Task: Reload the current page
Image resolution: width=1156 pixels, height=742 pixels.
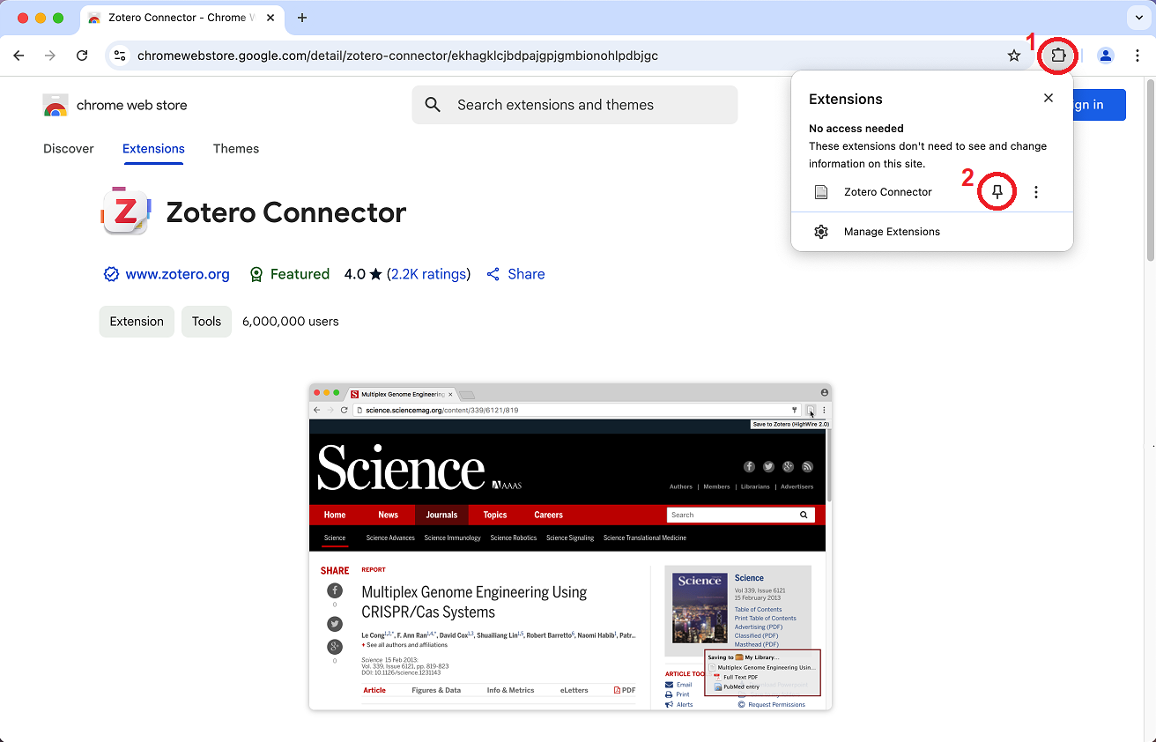Action: [82, 56]
